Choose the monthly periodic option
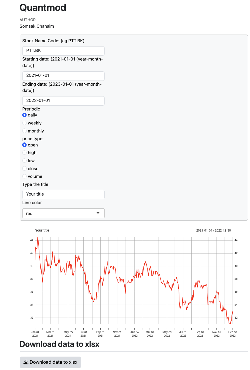Viewport: 250px width, 370px height. (x=25, y=131)
